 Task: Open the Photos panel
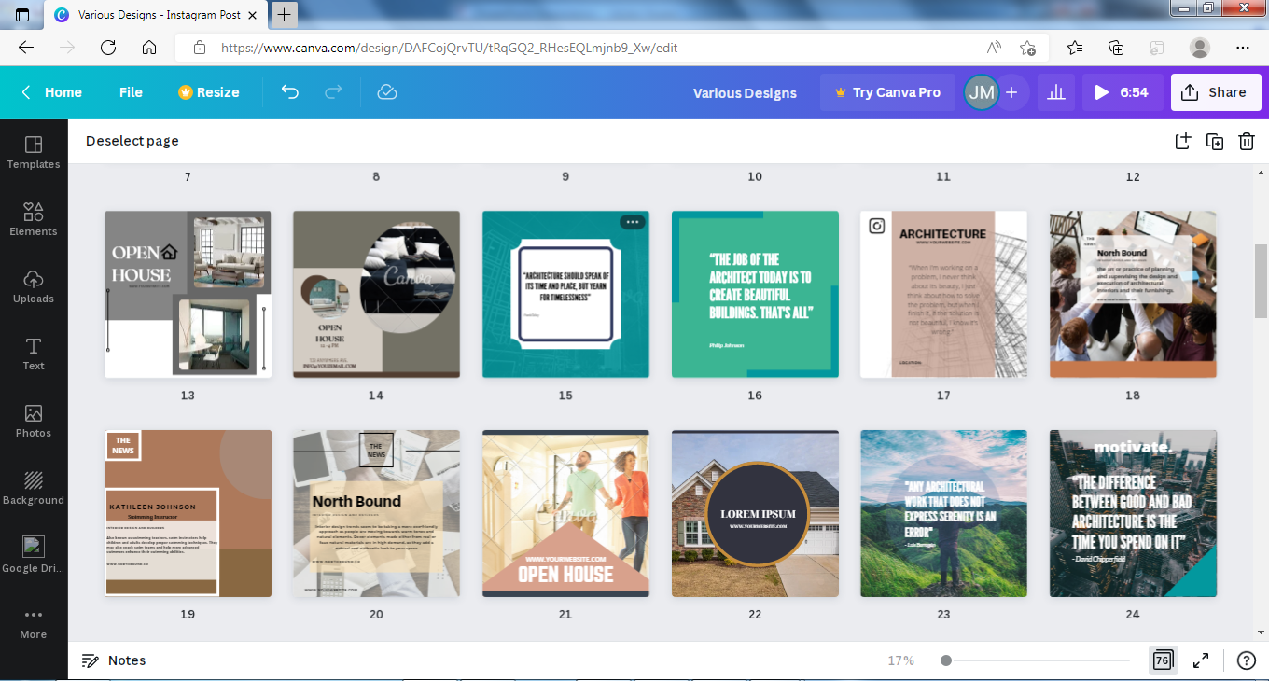pyautogui.click(x=34, y=422)
